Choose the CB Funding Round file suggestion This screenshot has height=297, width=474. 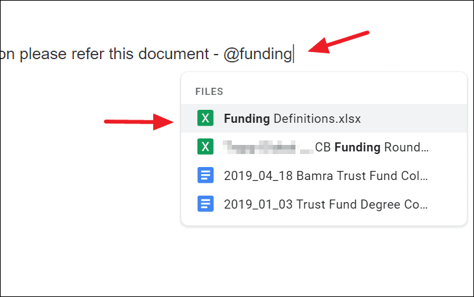(324, 147)
